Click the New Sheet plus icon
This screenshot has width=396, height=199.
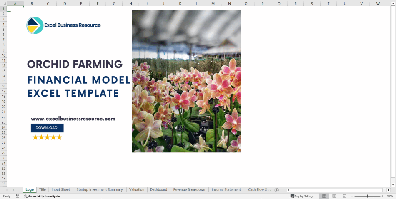click(276, 190)
